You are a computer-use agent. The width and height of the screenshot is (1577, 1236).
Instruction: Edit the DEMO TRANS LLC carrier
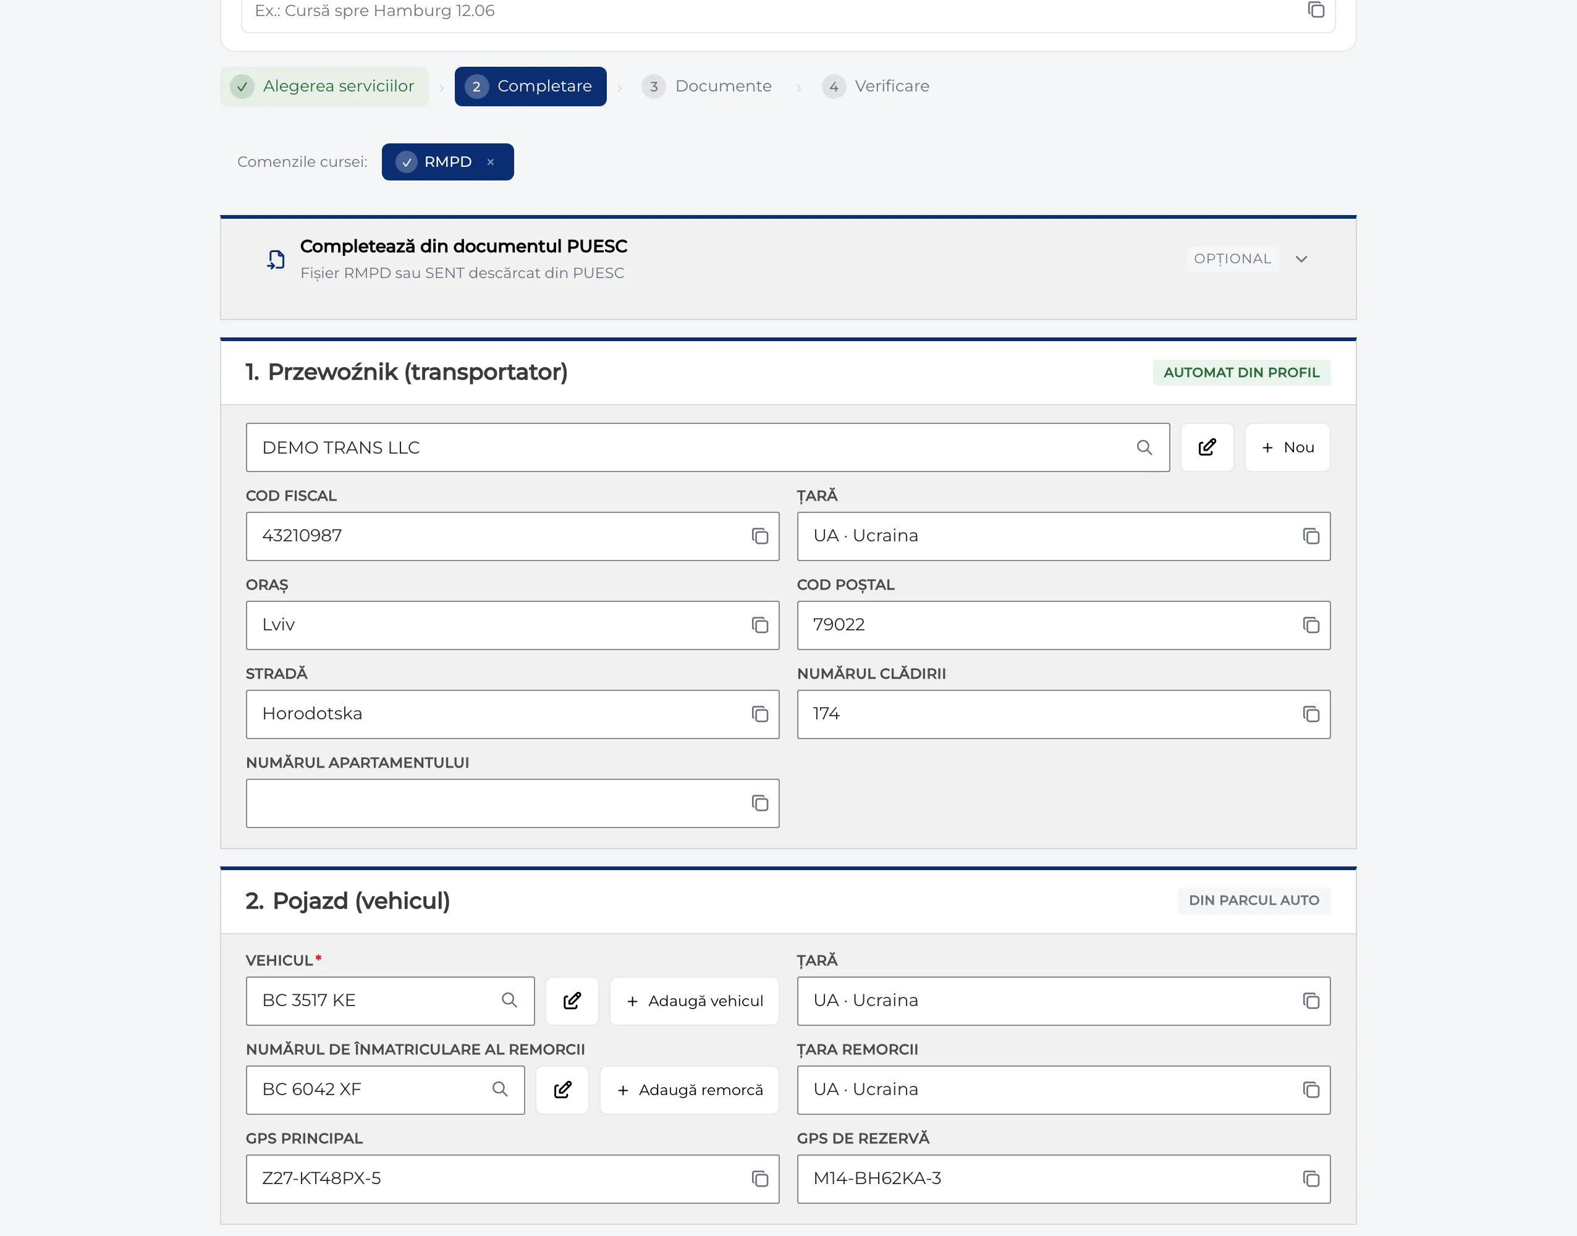pos(1207,447)
